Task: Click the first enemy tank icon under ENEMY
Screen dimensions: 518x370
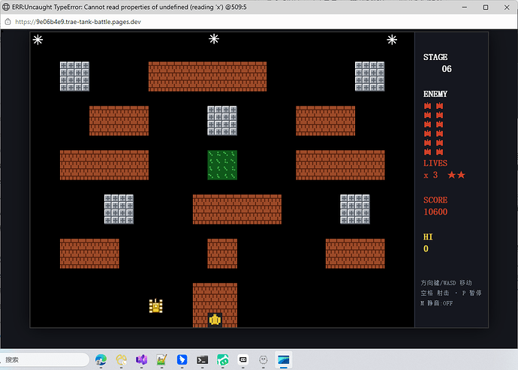Action: click(x=427, y=106)
